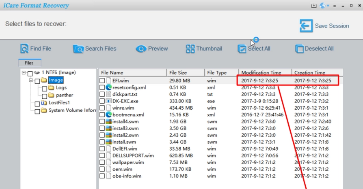Switch to Thumbnail view
Viewport: 363px width, 189px height.
coord(204,49)
